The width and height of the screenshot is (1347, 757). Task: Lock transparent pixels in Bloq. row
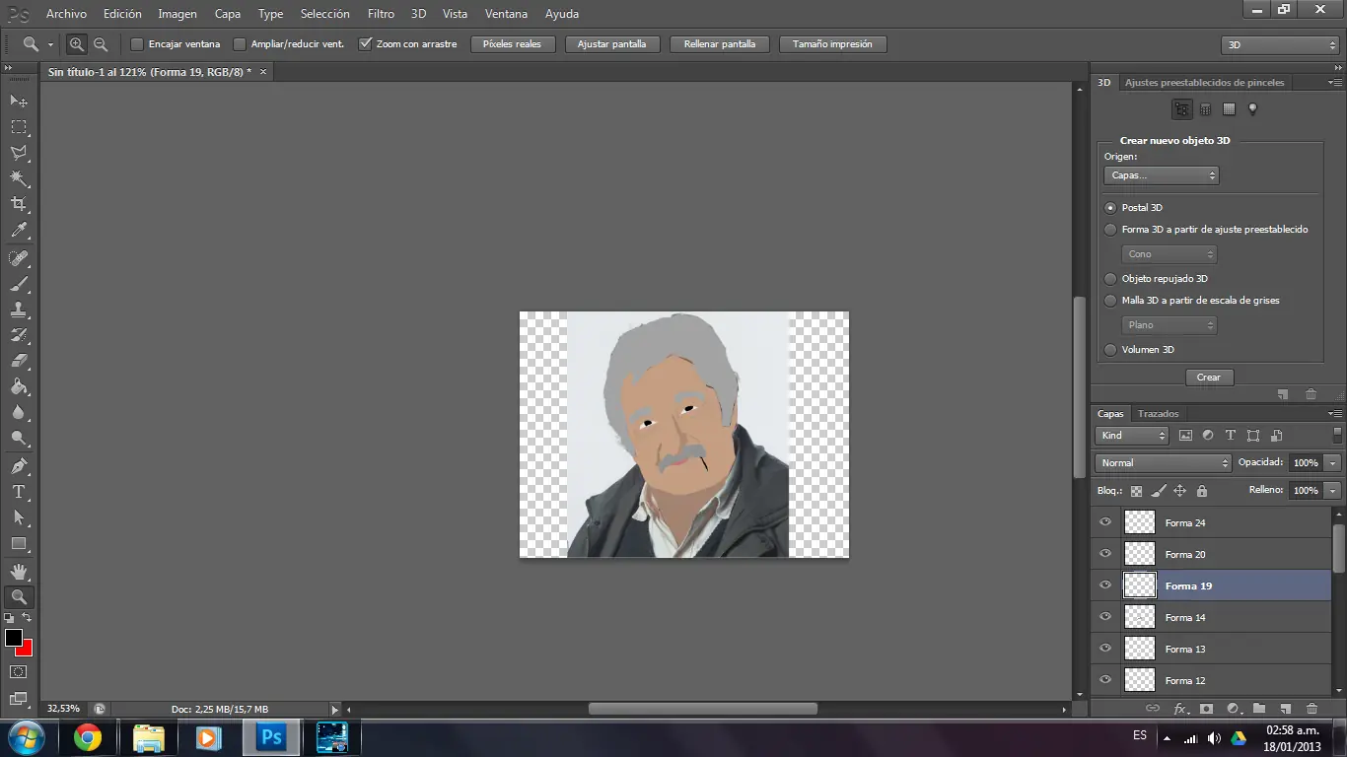click(x=1136, y=490)
